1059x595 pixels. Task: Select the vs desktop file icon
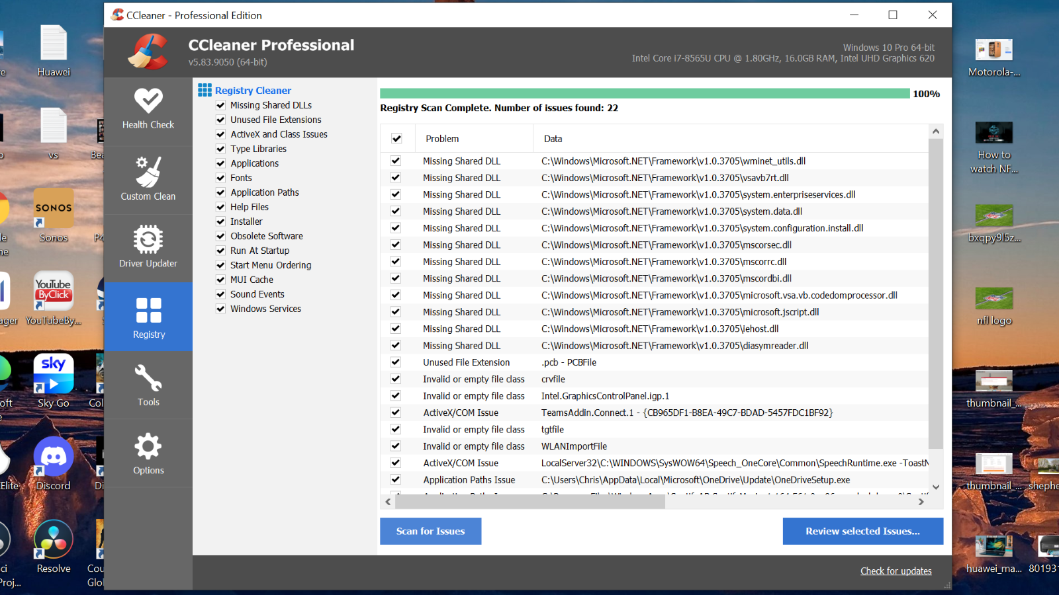click(54, 134)
